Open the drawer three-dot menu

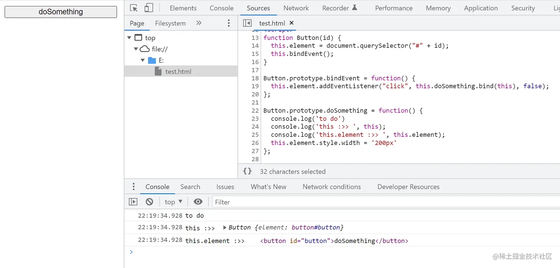coord(134,187)
